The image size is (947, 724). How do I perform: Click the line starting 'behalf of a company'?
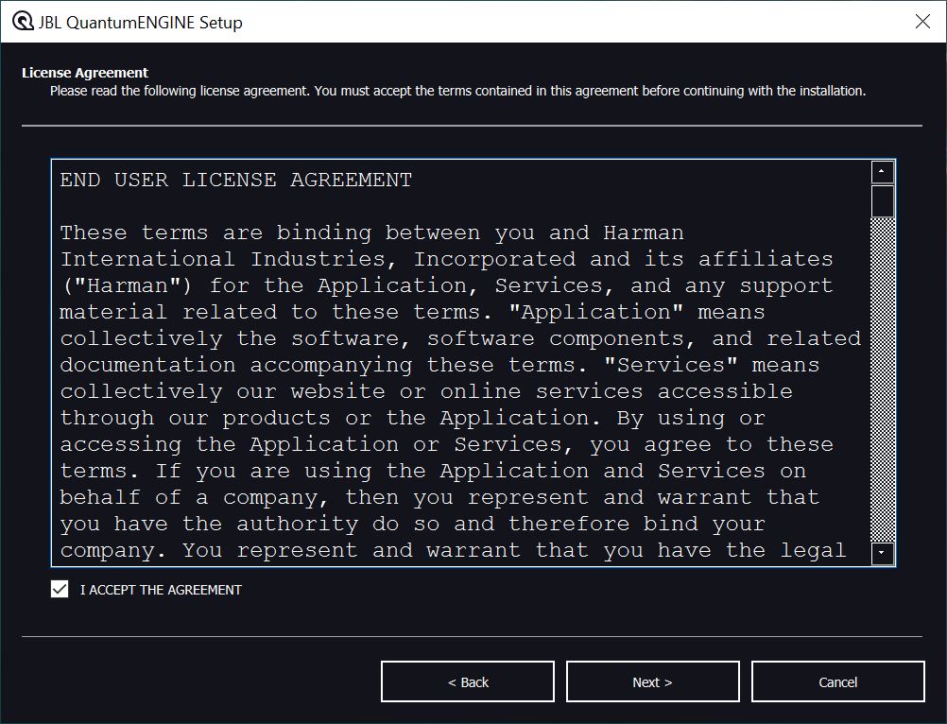pos(439,499)
